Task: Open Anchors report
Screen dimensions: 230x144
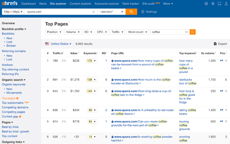Action: [7, 65]
